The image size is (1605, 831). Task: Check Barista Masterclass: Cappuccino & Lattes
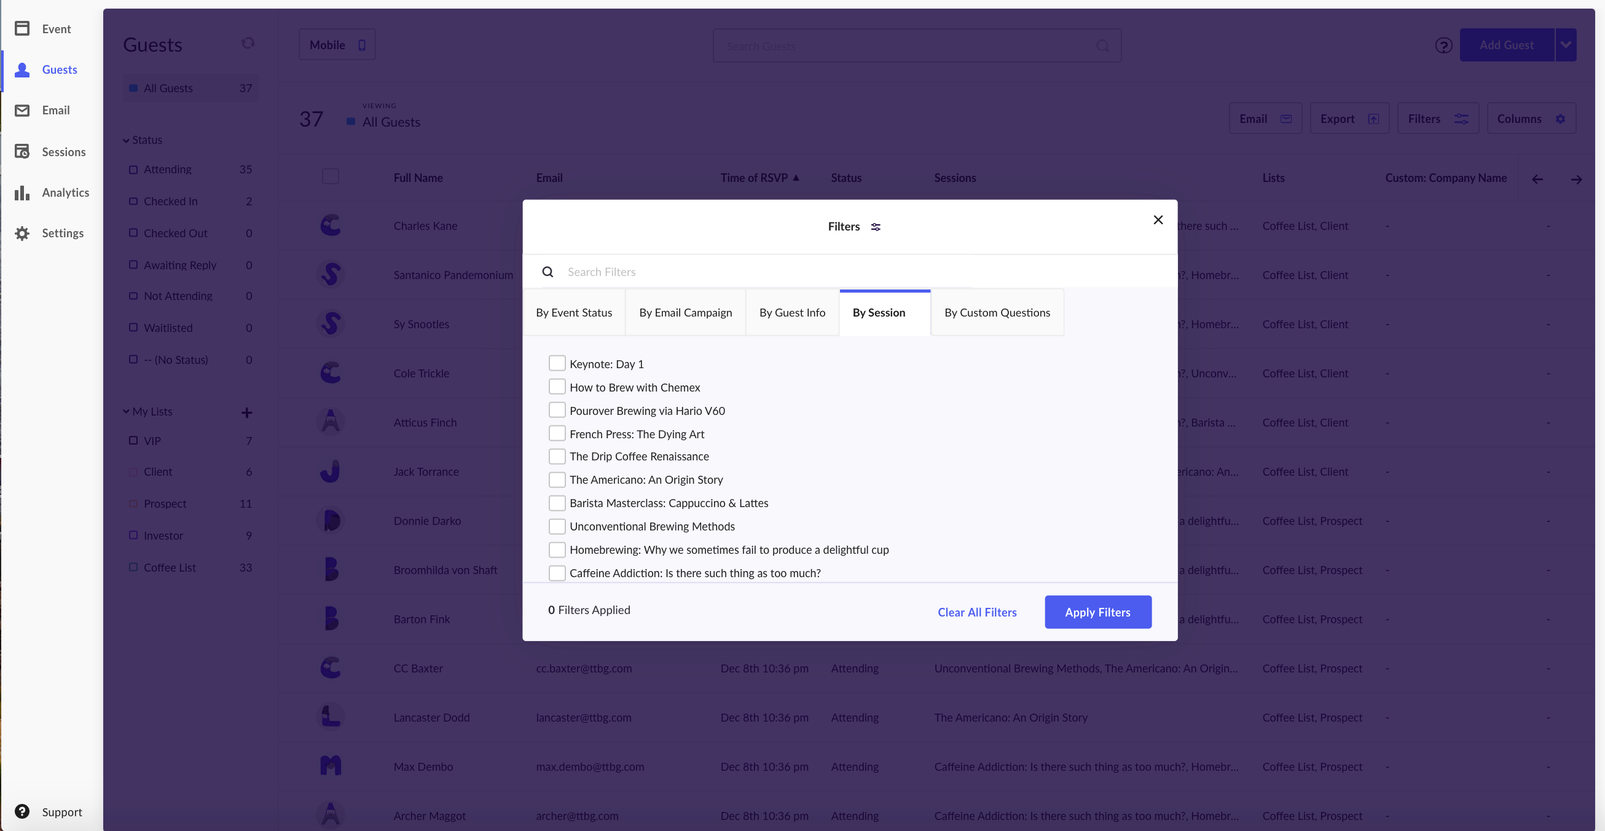[x=556, y=502]
